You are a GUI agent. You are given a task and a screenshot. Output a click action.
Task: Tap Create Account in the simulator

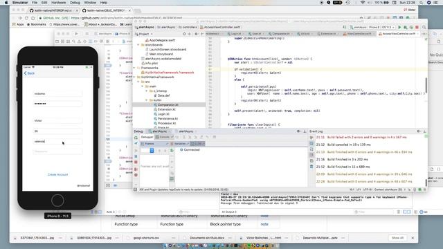tap(57, 175)
